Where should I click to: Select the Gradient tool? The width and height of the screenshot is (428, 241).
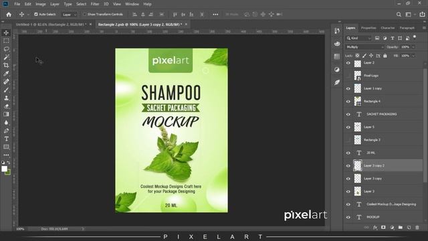tap(6, 114)
